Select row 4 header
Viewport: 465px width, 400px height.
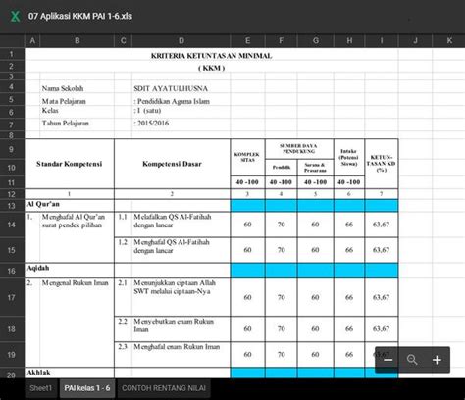tap(12, 87)
